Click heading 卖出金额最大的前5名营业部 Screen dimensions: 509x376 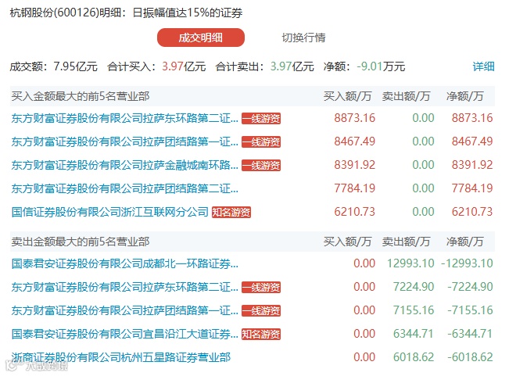[x=81, y=242]
